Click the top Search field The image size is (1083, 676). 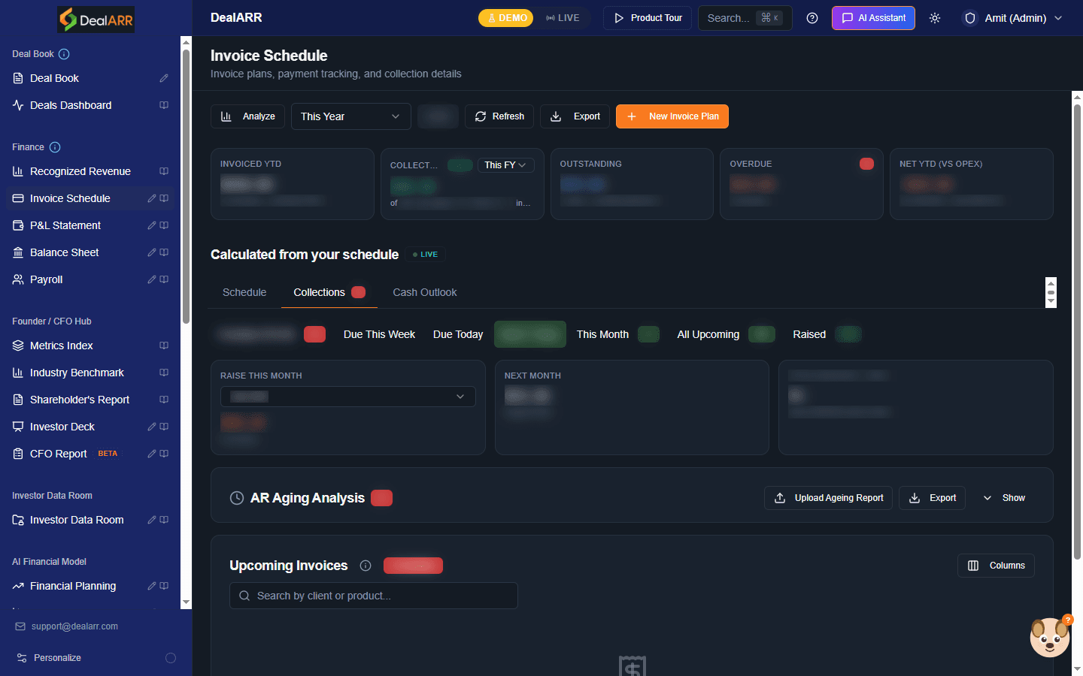tap(745, 18)
